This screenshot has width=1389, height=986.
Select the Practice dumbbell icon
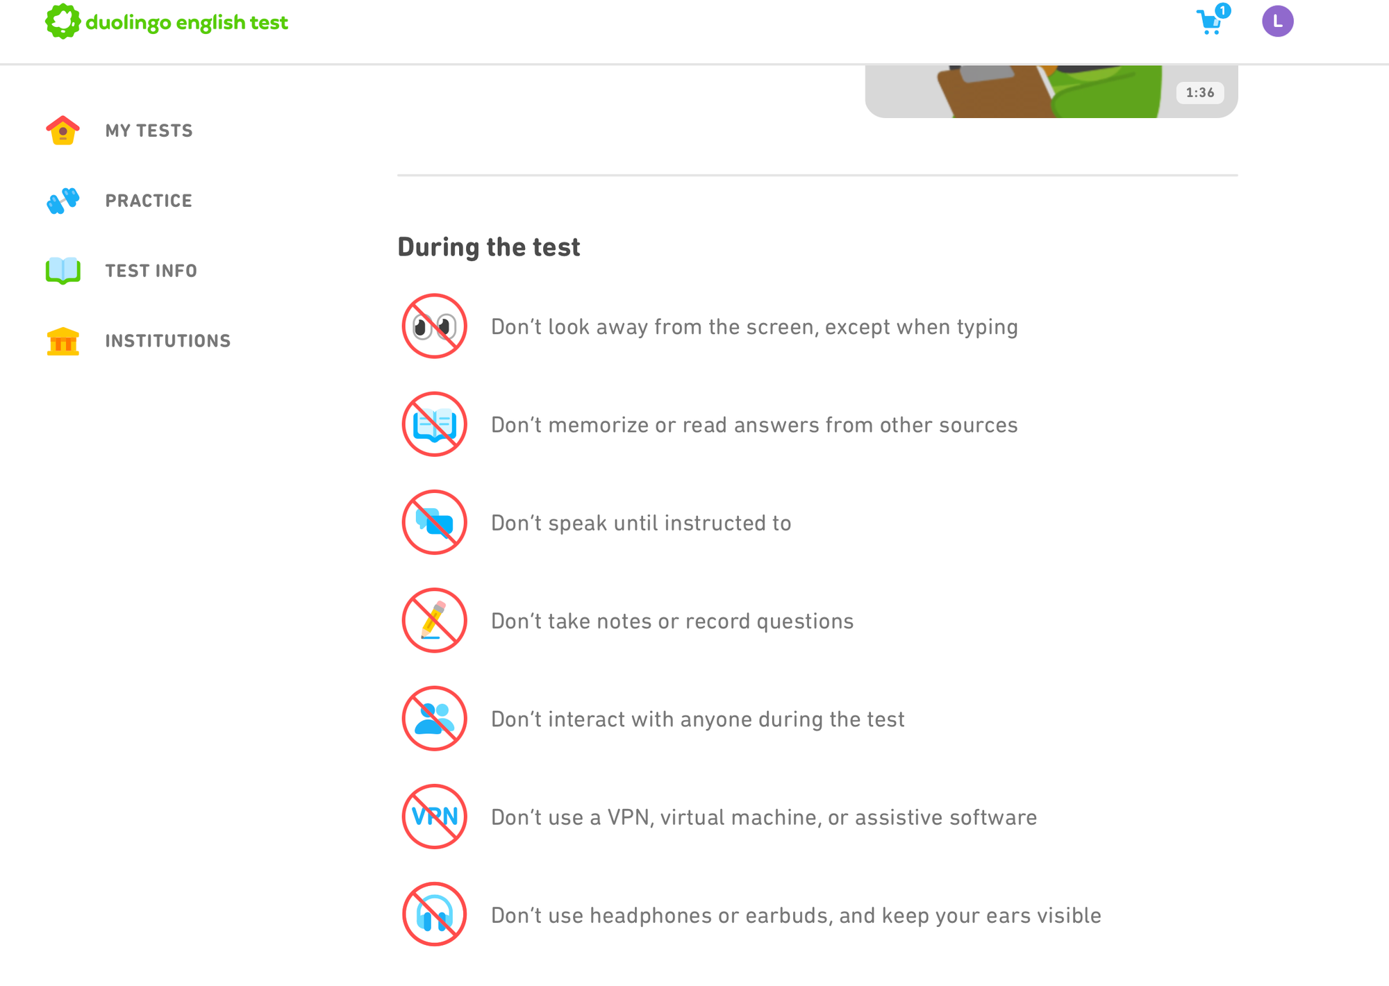[61, 201]
